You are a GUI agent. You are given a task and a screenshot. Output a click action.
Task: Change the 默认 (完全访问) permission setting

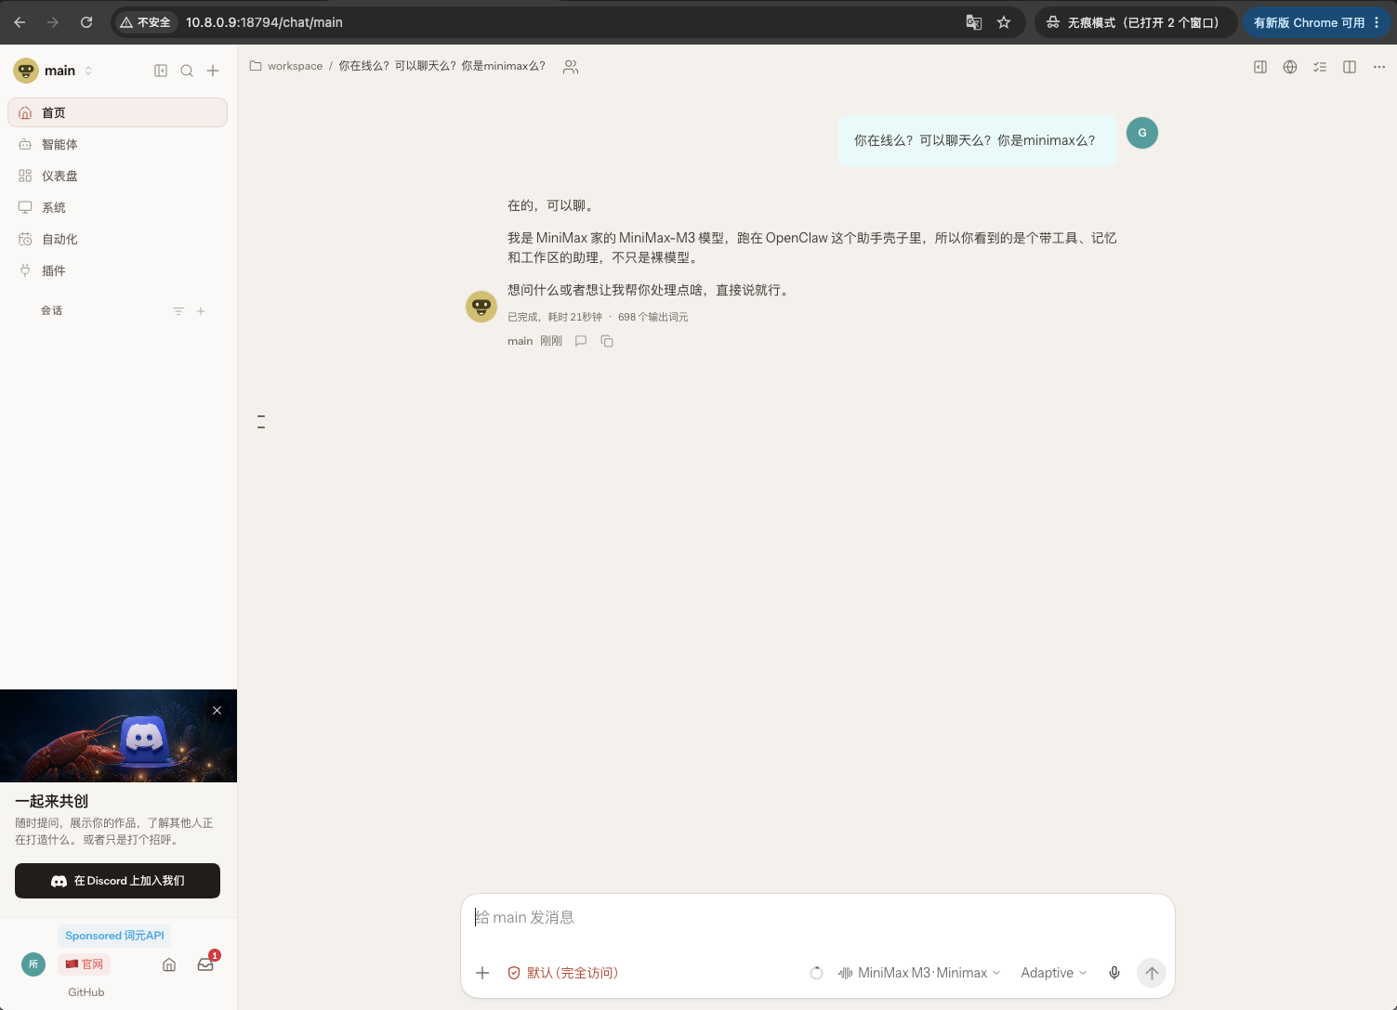562,973
